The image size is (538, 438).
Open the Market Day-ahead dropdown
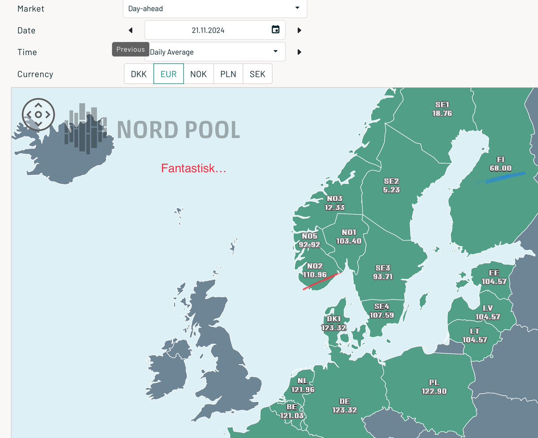(215, 9)
